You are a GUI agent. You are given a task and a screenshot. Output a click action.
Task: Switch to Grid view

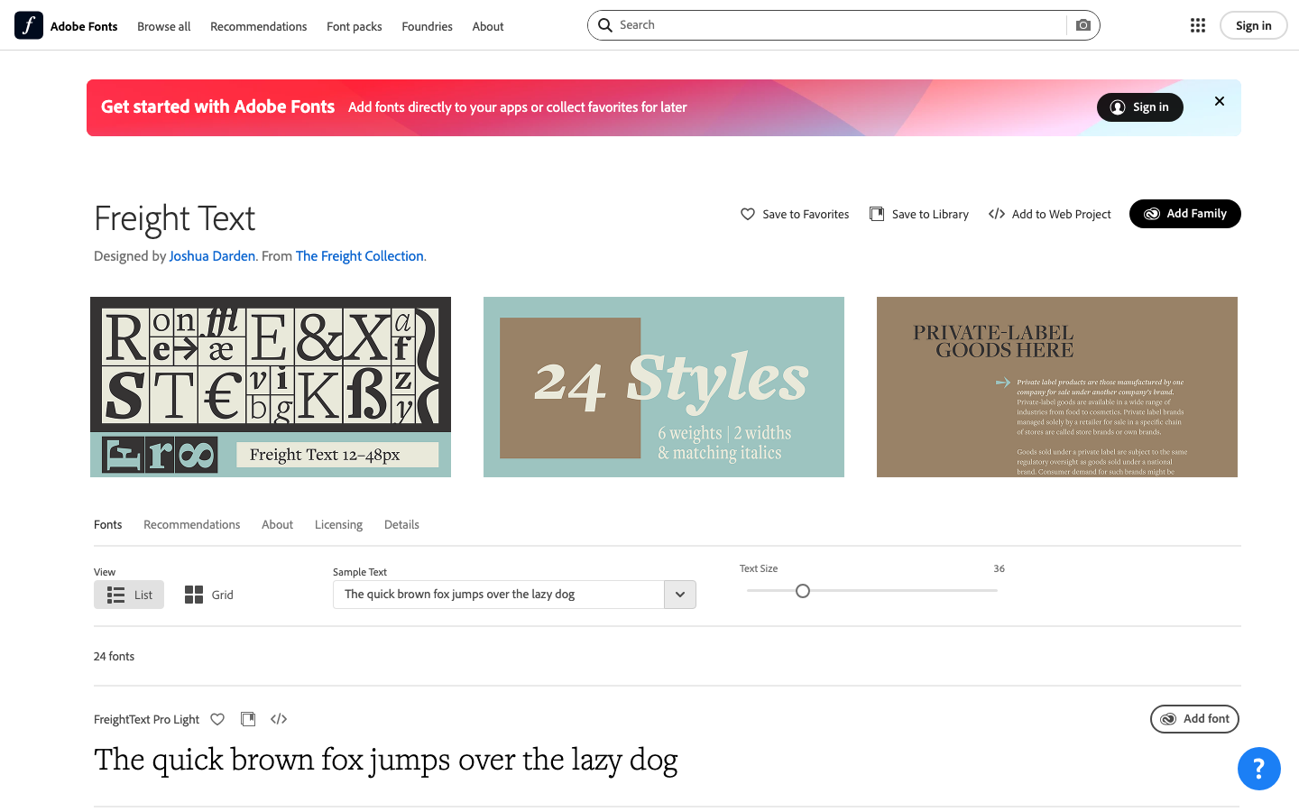[x=208, y=595]
